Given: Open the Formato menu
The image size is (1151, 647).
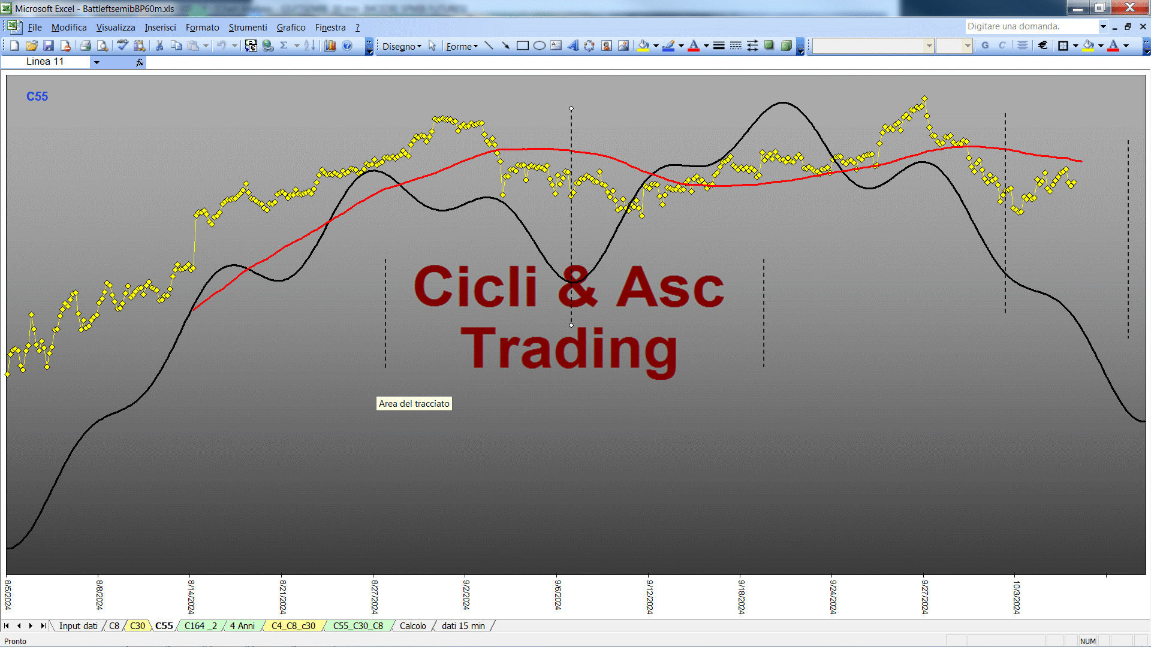Looking at the screenshot, I should pos(203,28).
